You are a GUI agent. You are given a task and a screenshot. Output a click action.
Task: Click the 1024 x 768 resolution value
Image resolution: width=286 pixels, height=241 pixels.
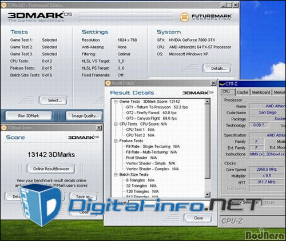(x=127, y=40)
